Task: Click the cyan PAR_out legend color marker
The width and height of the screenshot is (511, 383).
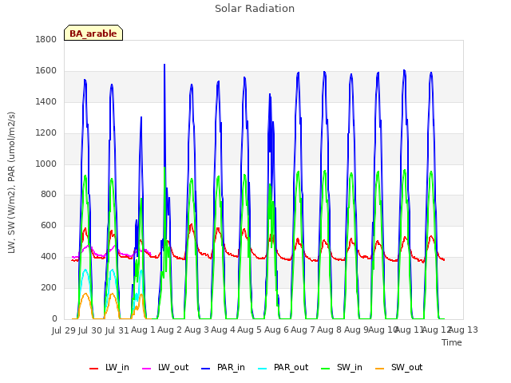Action: coord(263,369)
